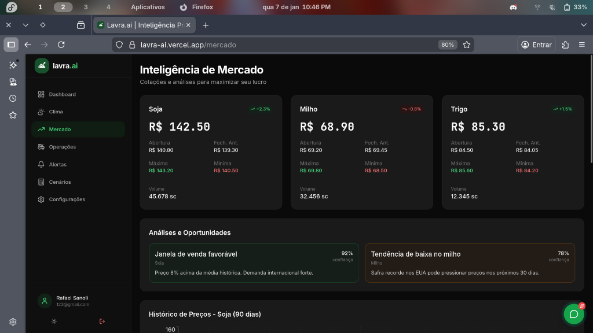Expand the chevron left of the tab bar
This screenshot has height=333, width=593.
point(25,25)
